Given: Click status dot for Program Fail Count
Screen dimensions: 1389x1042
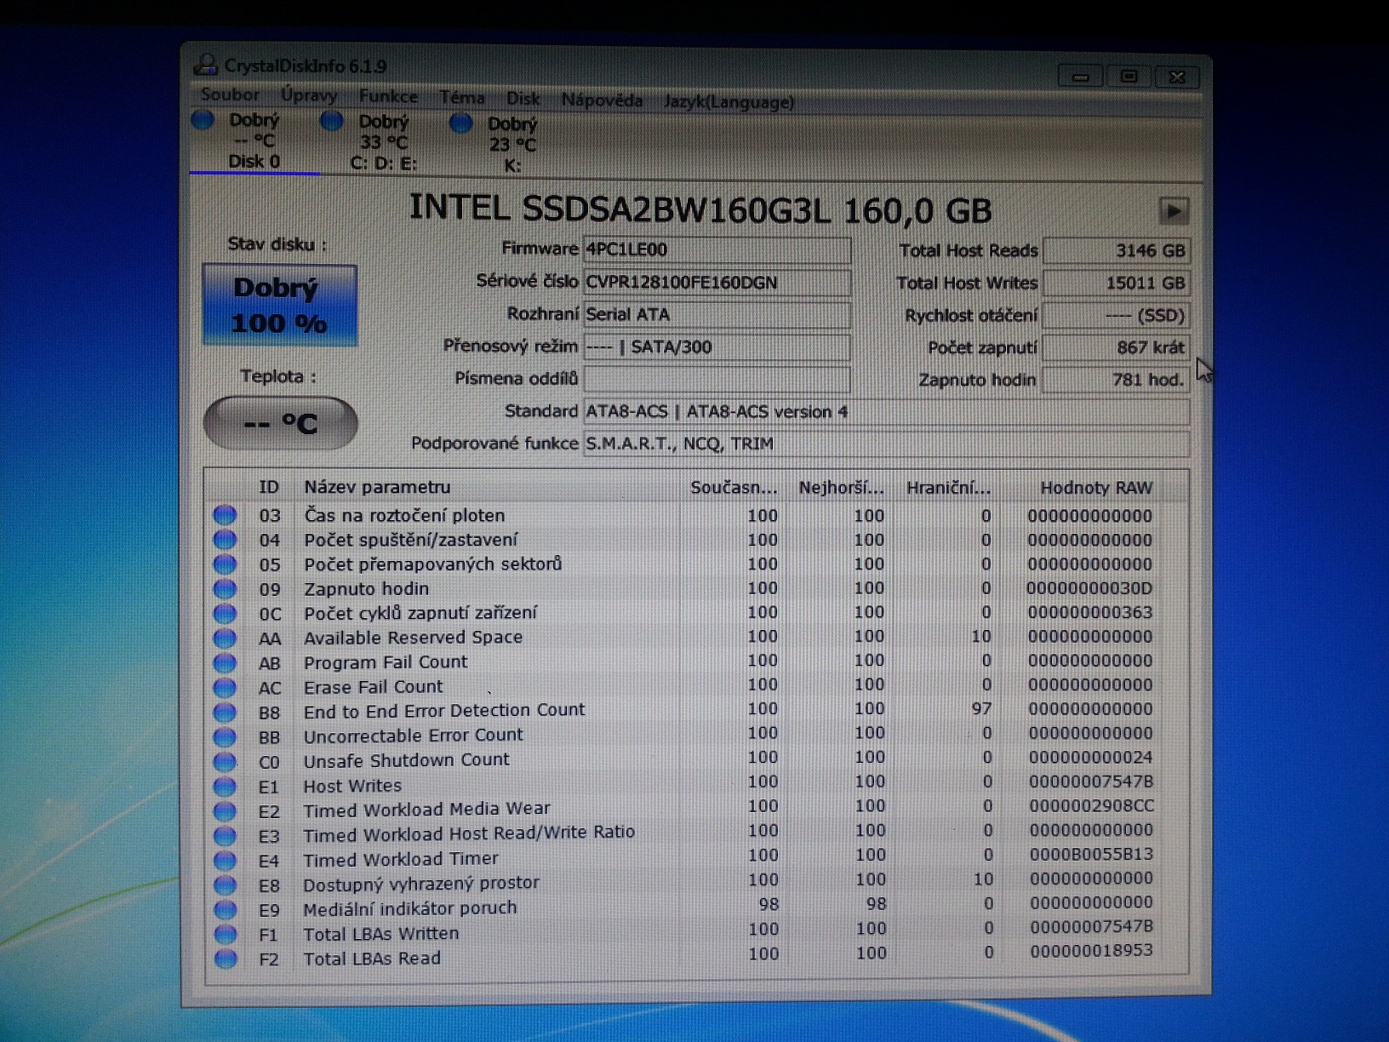Looking at the screenshot, I should pyautogui.click(x=225, y=662).
